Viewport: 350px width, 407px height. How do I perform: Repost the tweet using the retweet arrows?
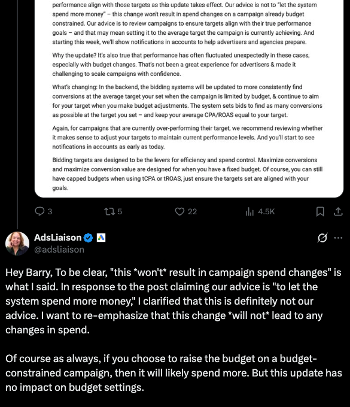click(109, 211)
